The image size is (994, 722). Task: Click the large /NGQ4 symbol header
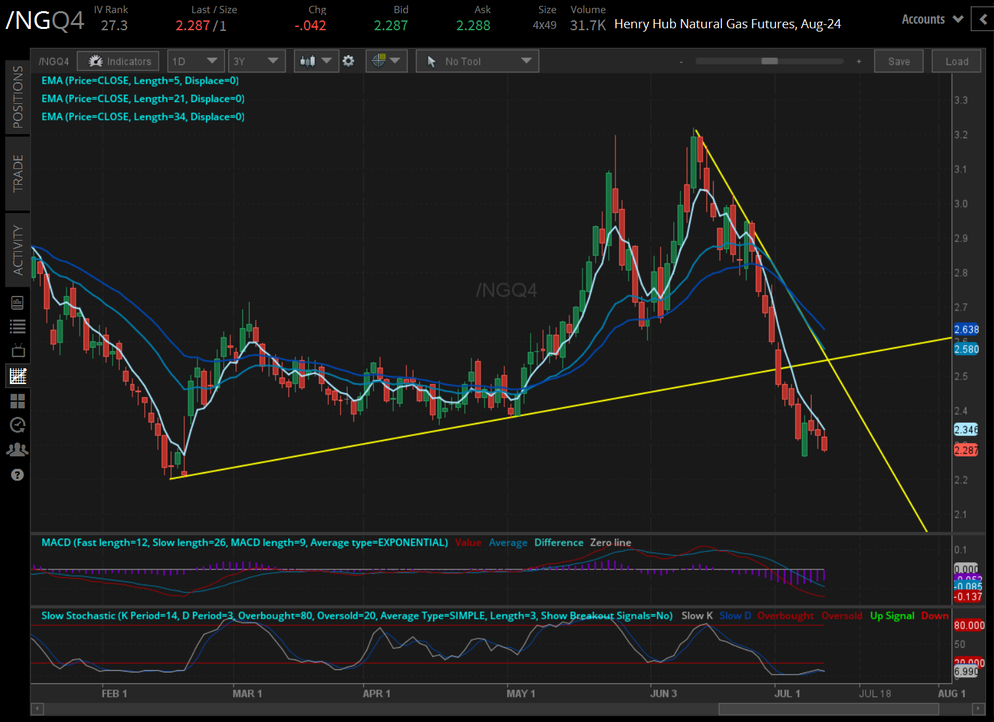coord(45,20)
